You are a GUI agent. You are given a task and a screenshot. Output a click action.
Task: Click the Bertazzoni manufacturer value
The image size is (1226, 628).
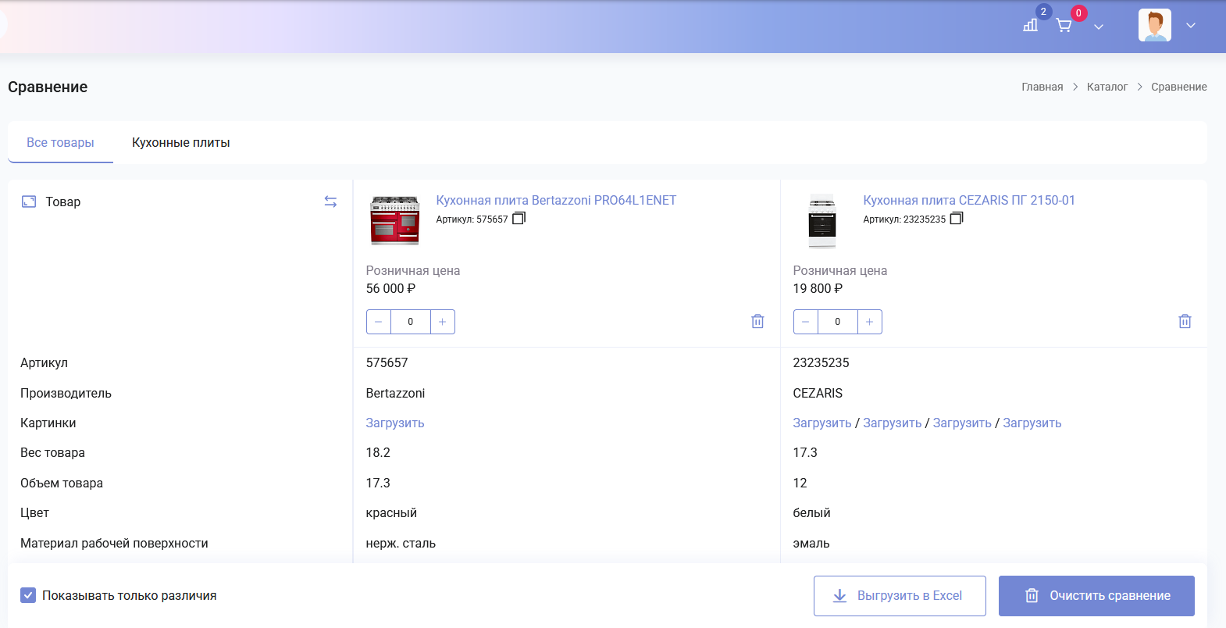click(395, 393)
